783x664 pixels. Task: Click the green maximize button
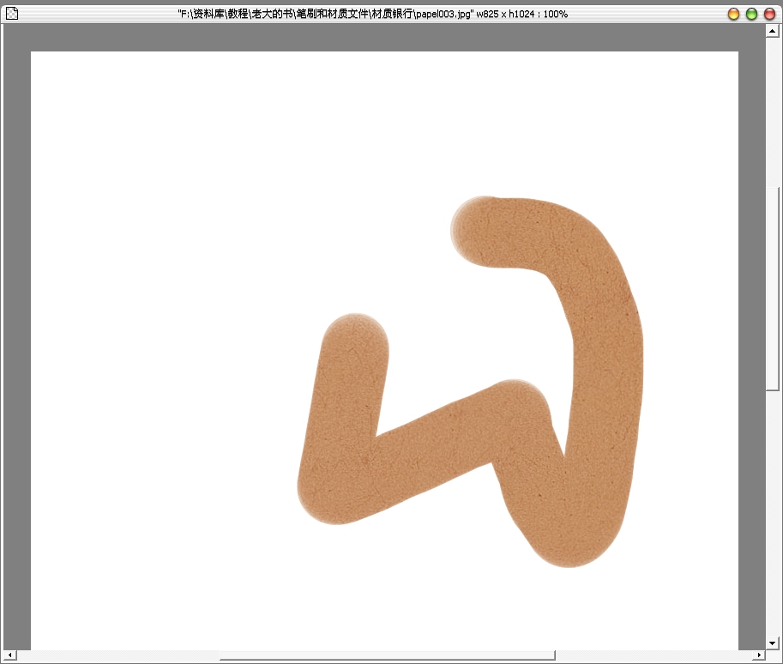pos(751,14)
